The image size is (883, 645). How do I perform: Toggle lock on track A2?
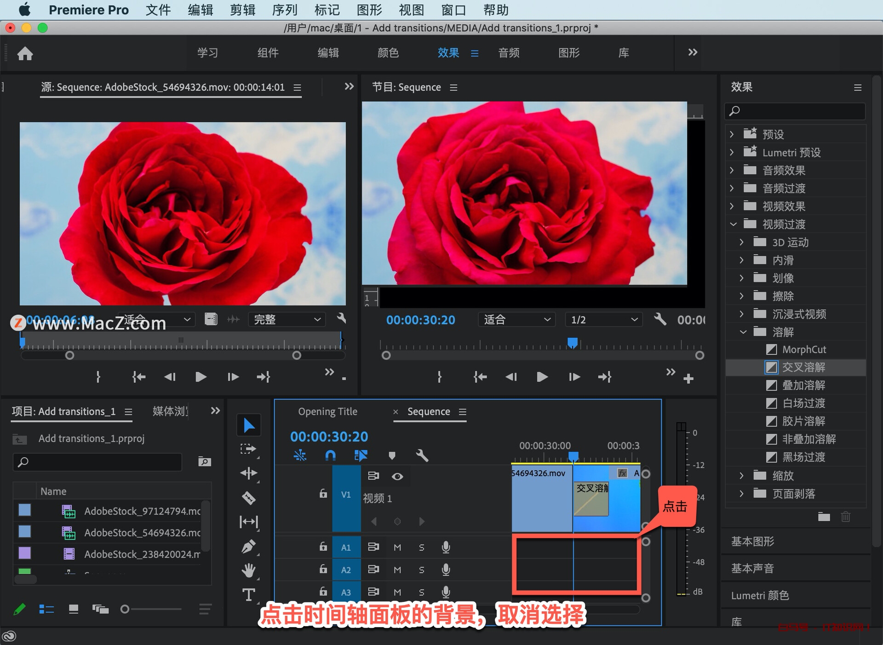[323, 570]
